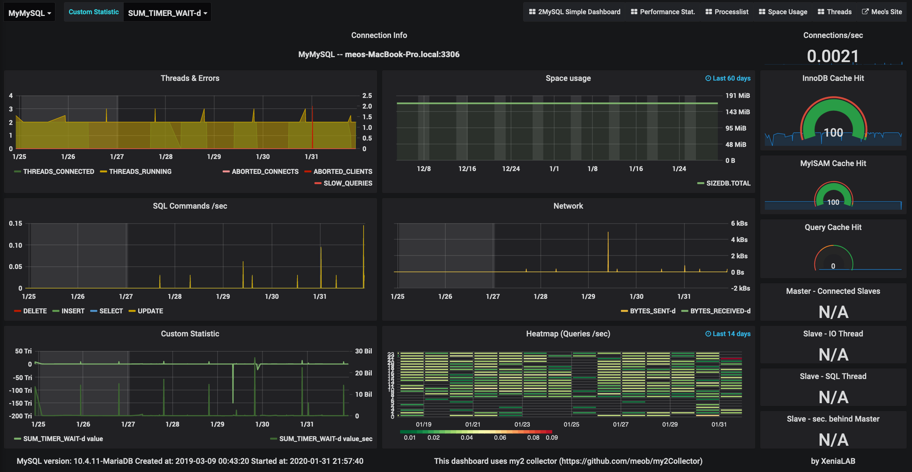Image resolution: width=912 pixels, height=472 pixels.
Task: Click the clock icon beside Last 14 days
Action: point(708,334)
